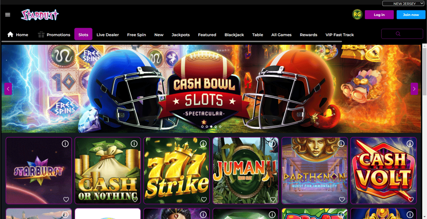Open the RG responsible gaming badge
The image size is (427, 219).
point(357,15)
